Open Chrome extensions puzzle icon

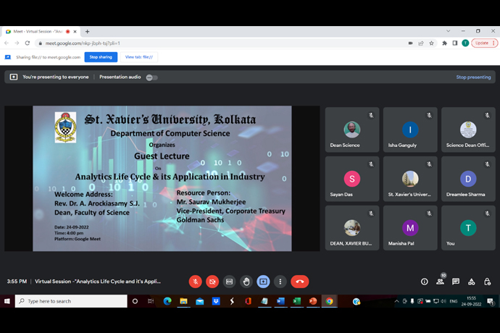tap(444, 43)
